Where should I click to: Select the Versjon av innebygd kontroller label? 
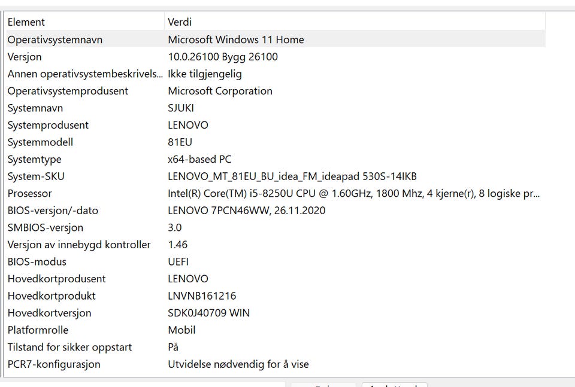coord(79,245)
